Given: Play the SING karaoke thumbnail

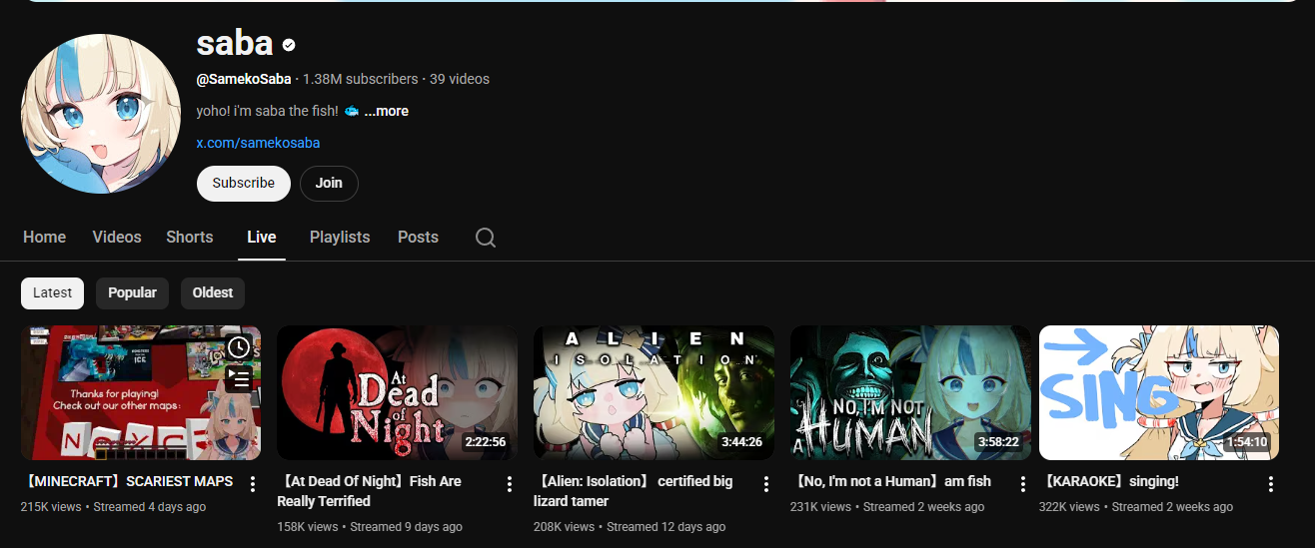Looking at the screenshot, I should [1159, 392].
